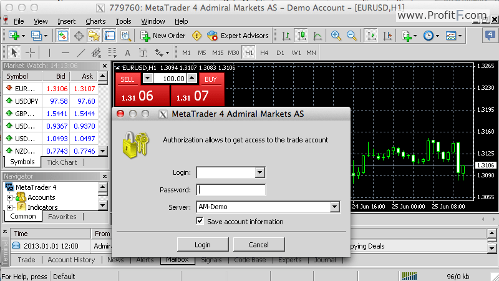Select the crosshair tool

(29, 52)
